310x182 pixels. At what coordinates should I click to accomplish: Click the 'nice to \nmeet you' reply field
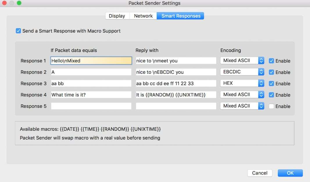point(176,61)
